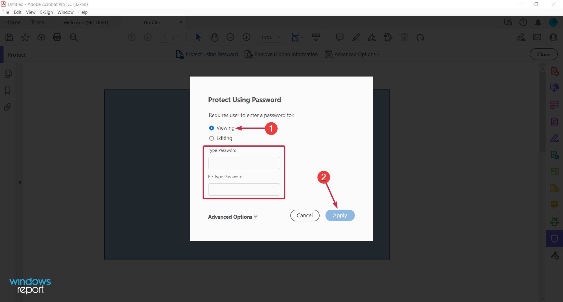Select the Hand tool in the toolbar
The height and width of the screenshot is (302, 563).
[x=214, y=37]
